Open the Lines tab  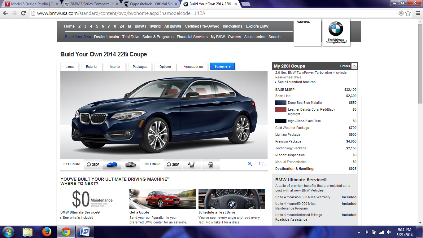[70, 67]
